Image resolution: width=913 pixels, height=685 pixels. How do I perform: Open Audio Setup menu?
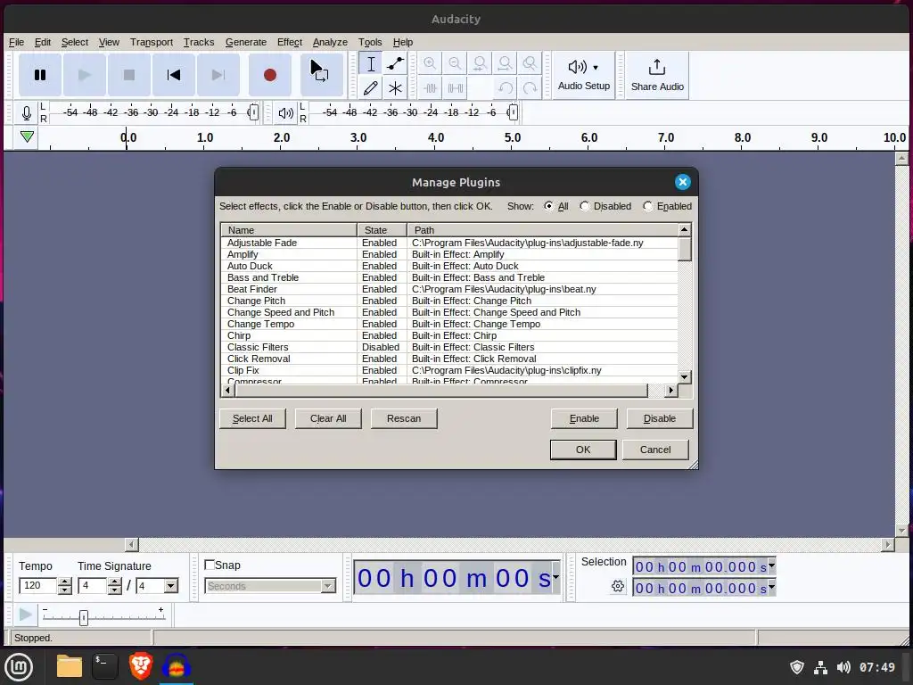583,75
